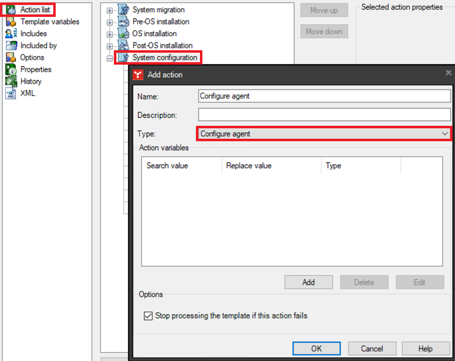Select the Post-OS installation entry
Screen dimensions: 455x361
tap(162, 45)
